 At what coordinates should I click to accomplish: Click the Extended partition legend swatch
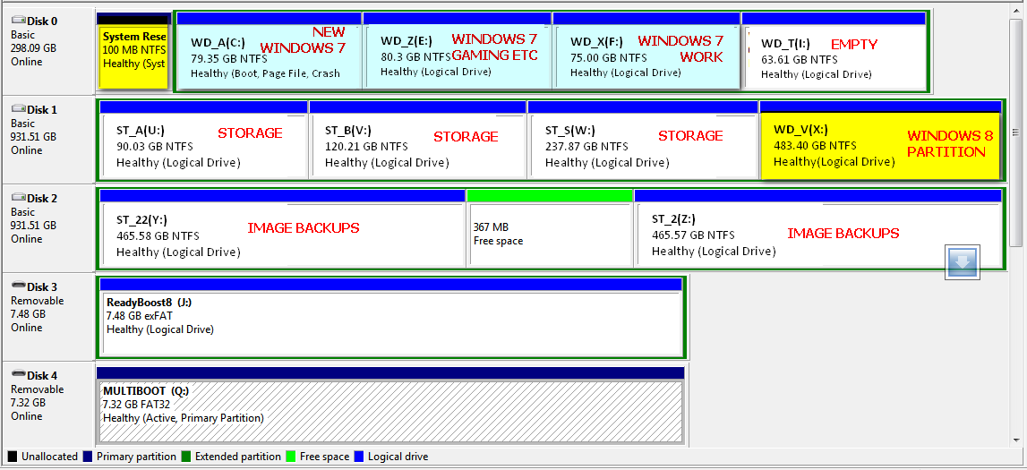coord(186,457)
